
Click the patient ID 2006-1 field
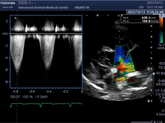[x=27, y=3]
